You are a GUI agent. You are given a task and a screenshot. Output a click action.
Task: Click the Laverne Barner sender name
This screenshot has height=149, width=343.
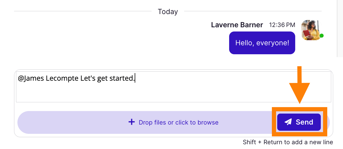point(237,25)
